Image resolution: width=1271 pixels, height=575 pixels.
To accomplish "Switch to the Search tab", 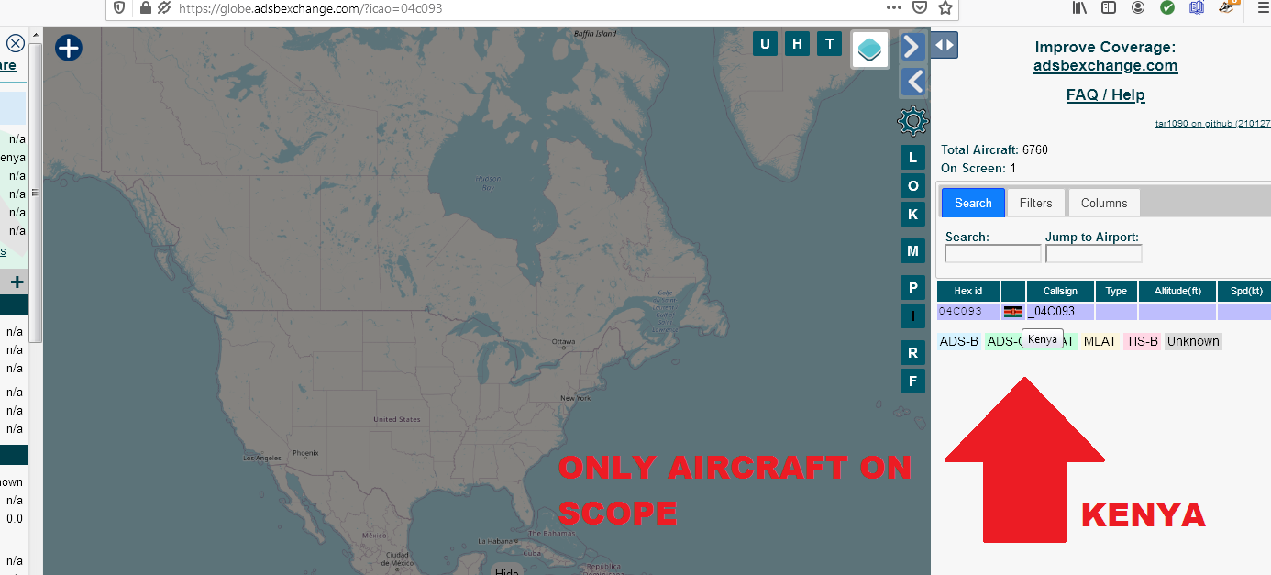I will 973,203.
